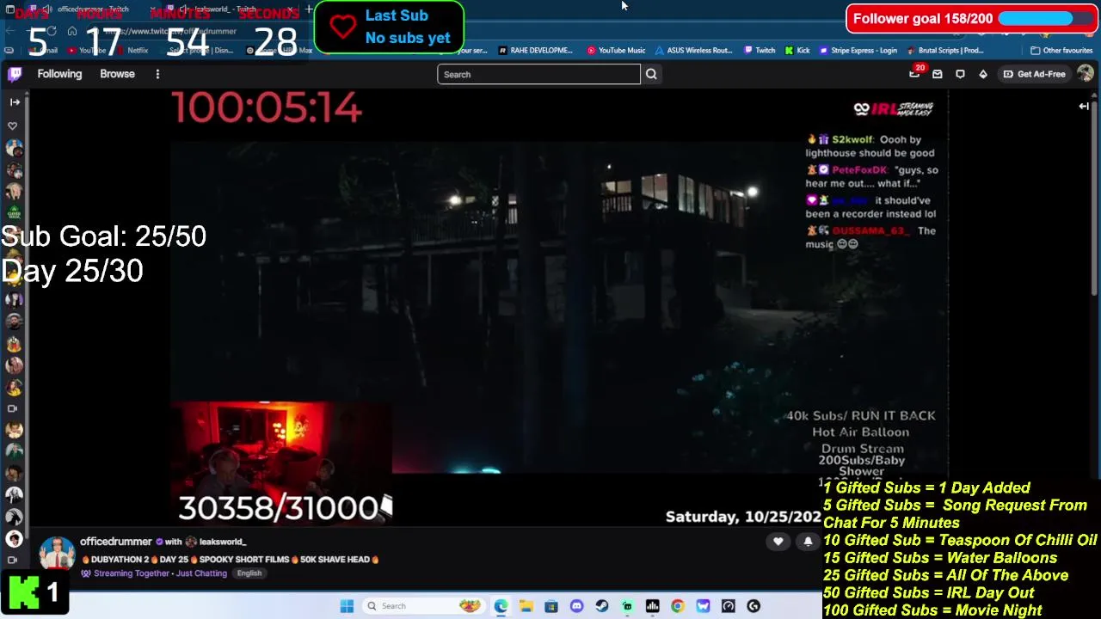
Task: Open the user account avatar menu
Action: (1085, 74)
